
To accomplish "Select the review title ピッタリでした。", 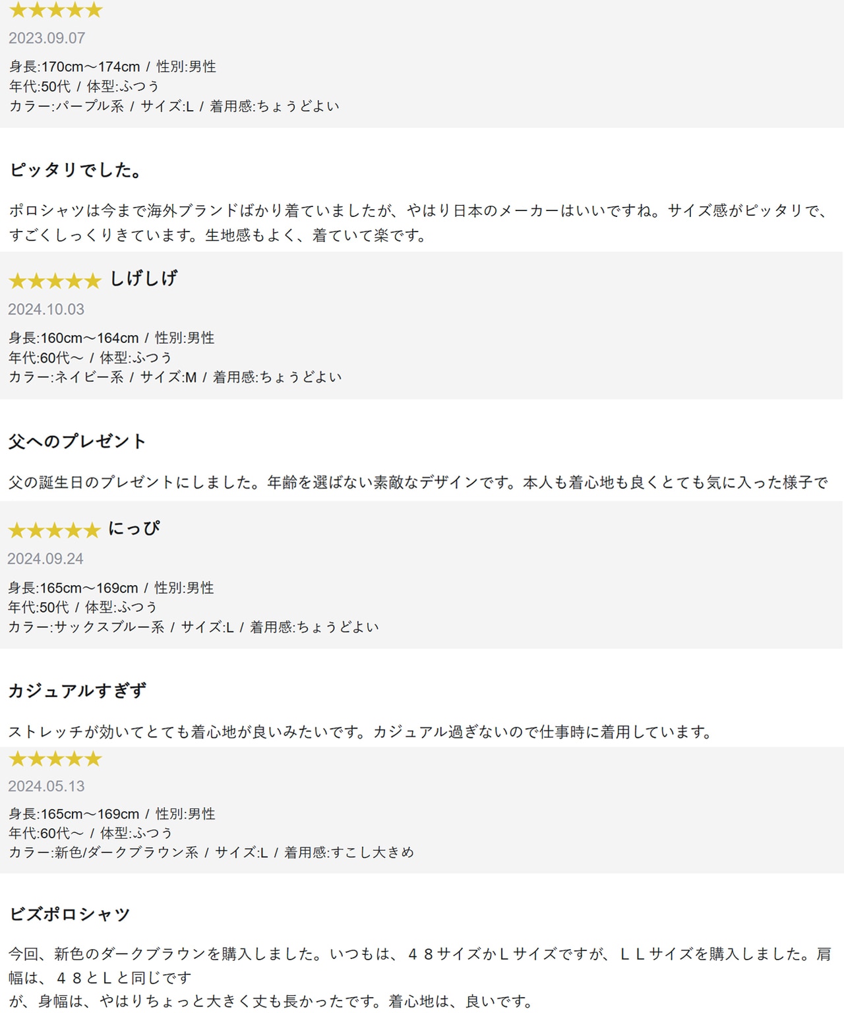I will point(76,170).
